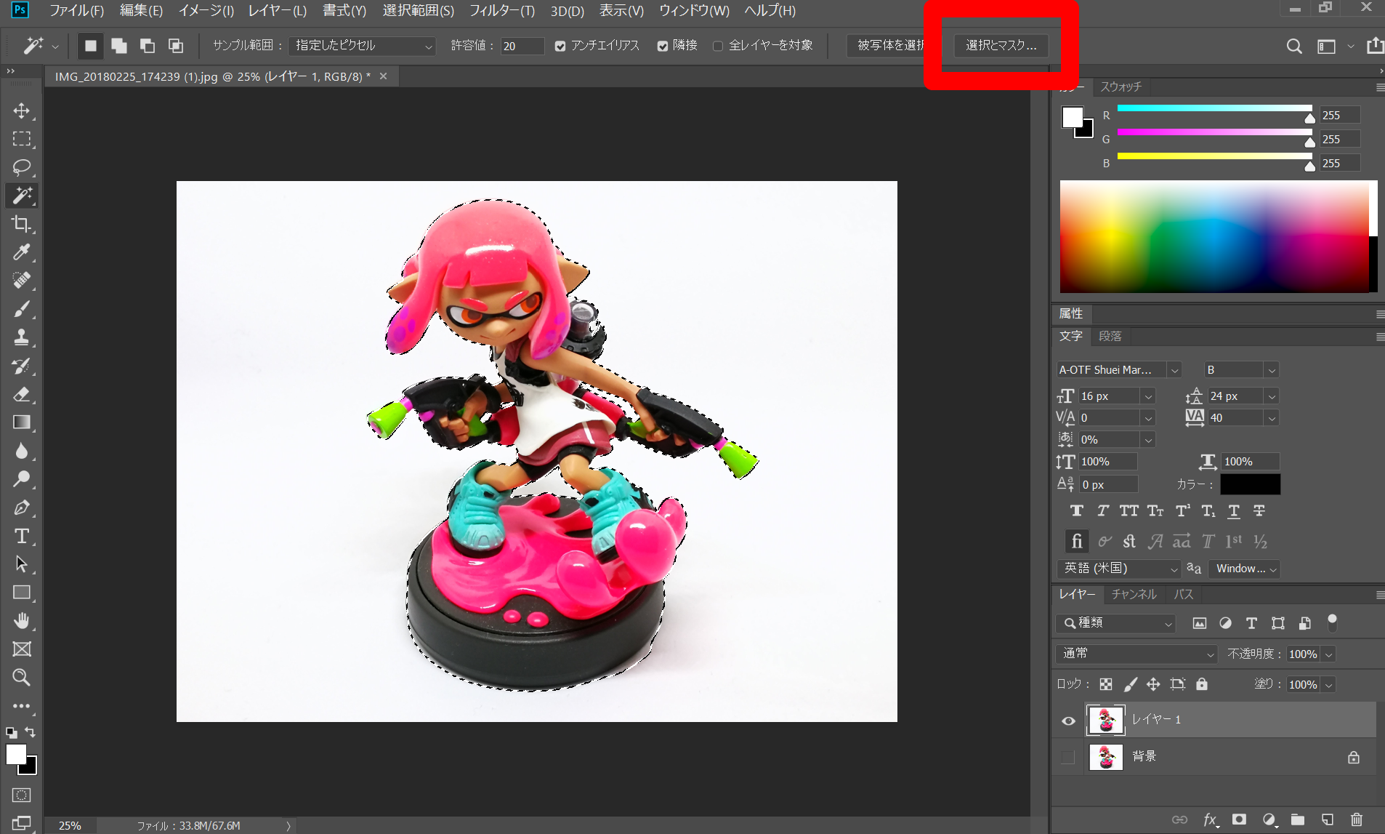The height and width of the screenshot is (834, 1385).
Task: Toggle faux bold text style button
Action: 1077,511
